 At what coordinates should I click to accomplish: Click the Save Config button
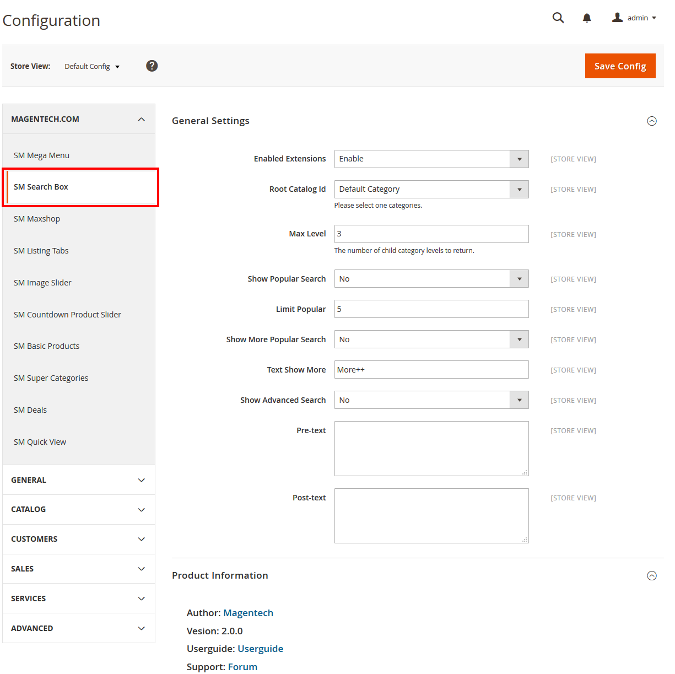[x=620, y=66]
